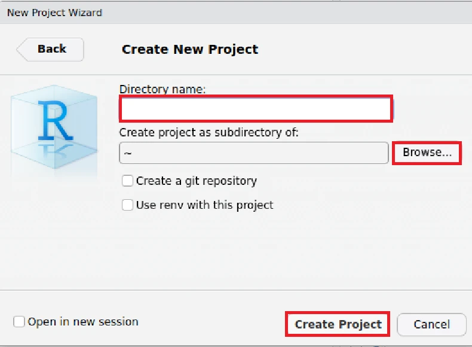Select the 'Use renv with this project' text
The image size is (472, 347).
[x=205, y=205]
